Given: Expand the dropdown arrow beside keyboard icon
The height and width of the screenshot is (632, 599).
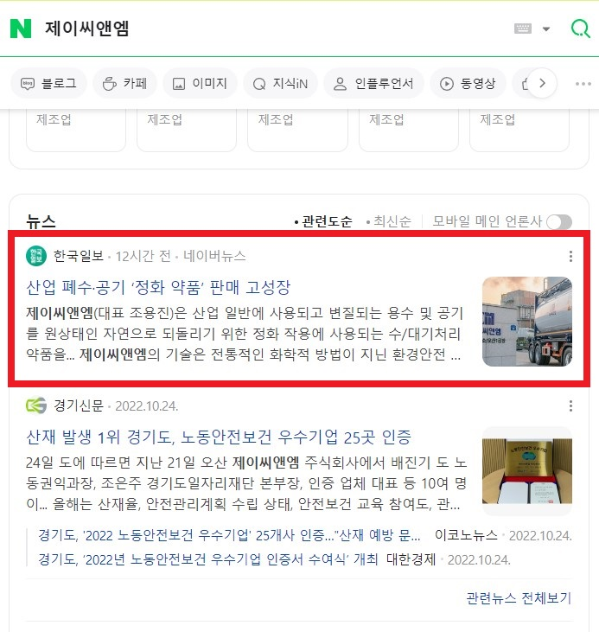Looking at the screenshot, I should point(546,29).
